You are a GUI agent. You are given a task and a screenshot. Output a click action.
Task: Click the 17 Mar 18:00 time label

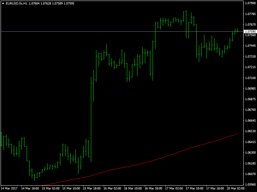(215, 188)
